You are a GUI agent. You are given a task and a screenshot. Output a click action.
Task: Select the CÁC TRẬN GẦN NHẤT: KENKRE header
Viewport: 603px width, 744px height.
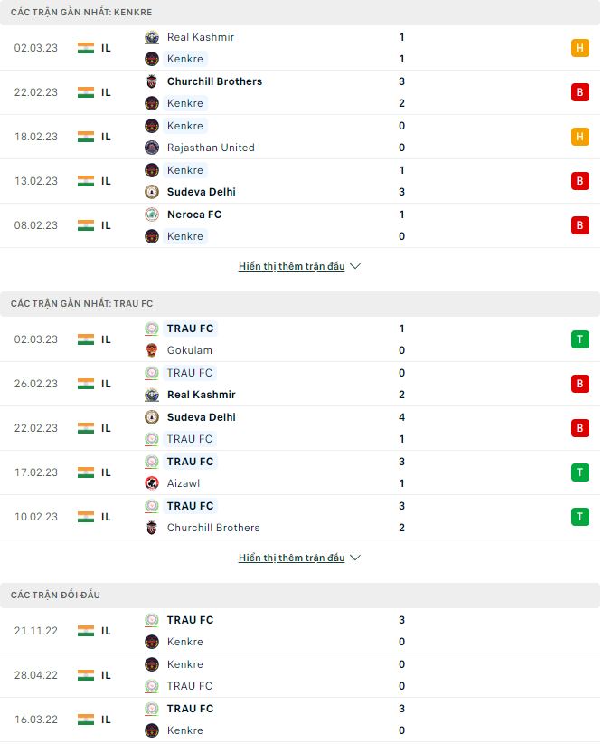point(77,13)
